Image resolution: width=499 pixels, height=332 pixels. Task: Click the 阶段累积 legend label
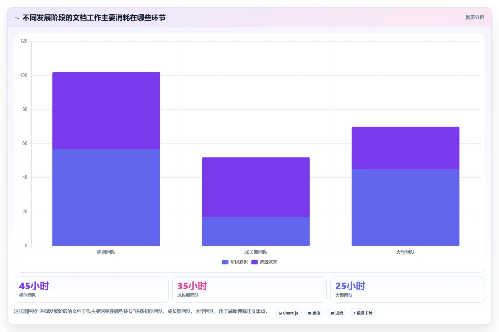(x=239, y=262)
